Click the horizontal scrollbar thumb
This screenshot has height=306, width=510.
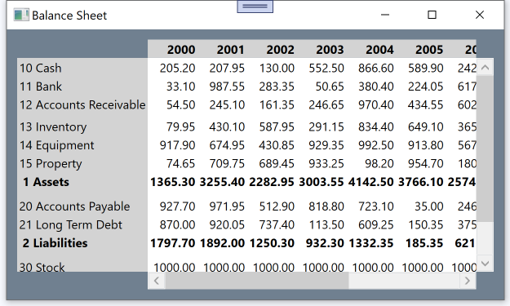257,281
